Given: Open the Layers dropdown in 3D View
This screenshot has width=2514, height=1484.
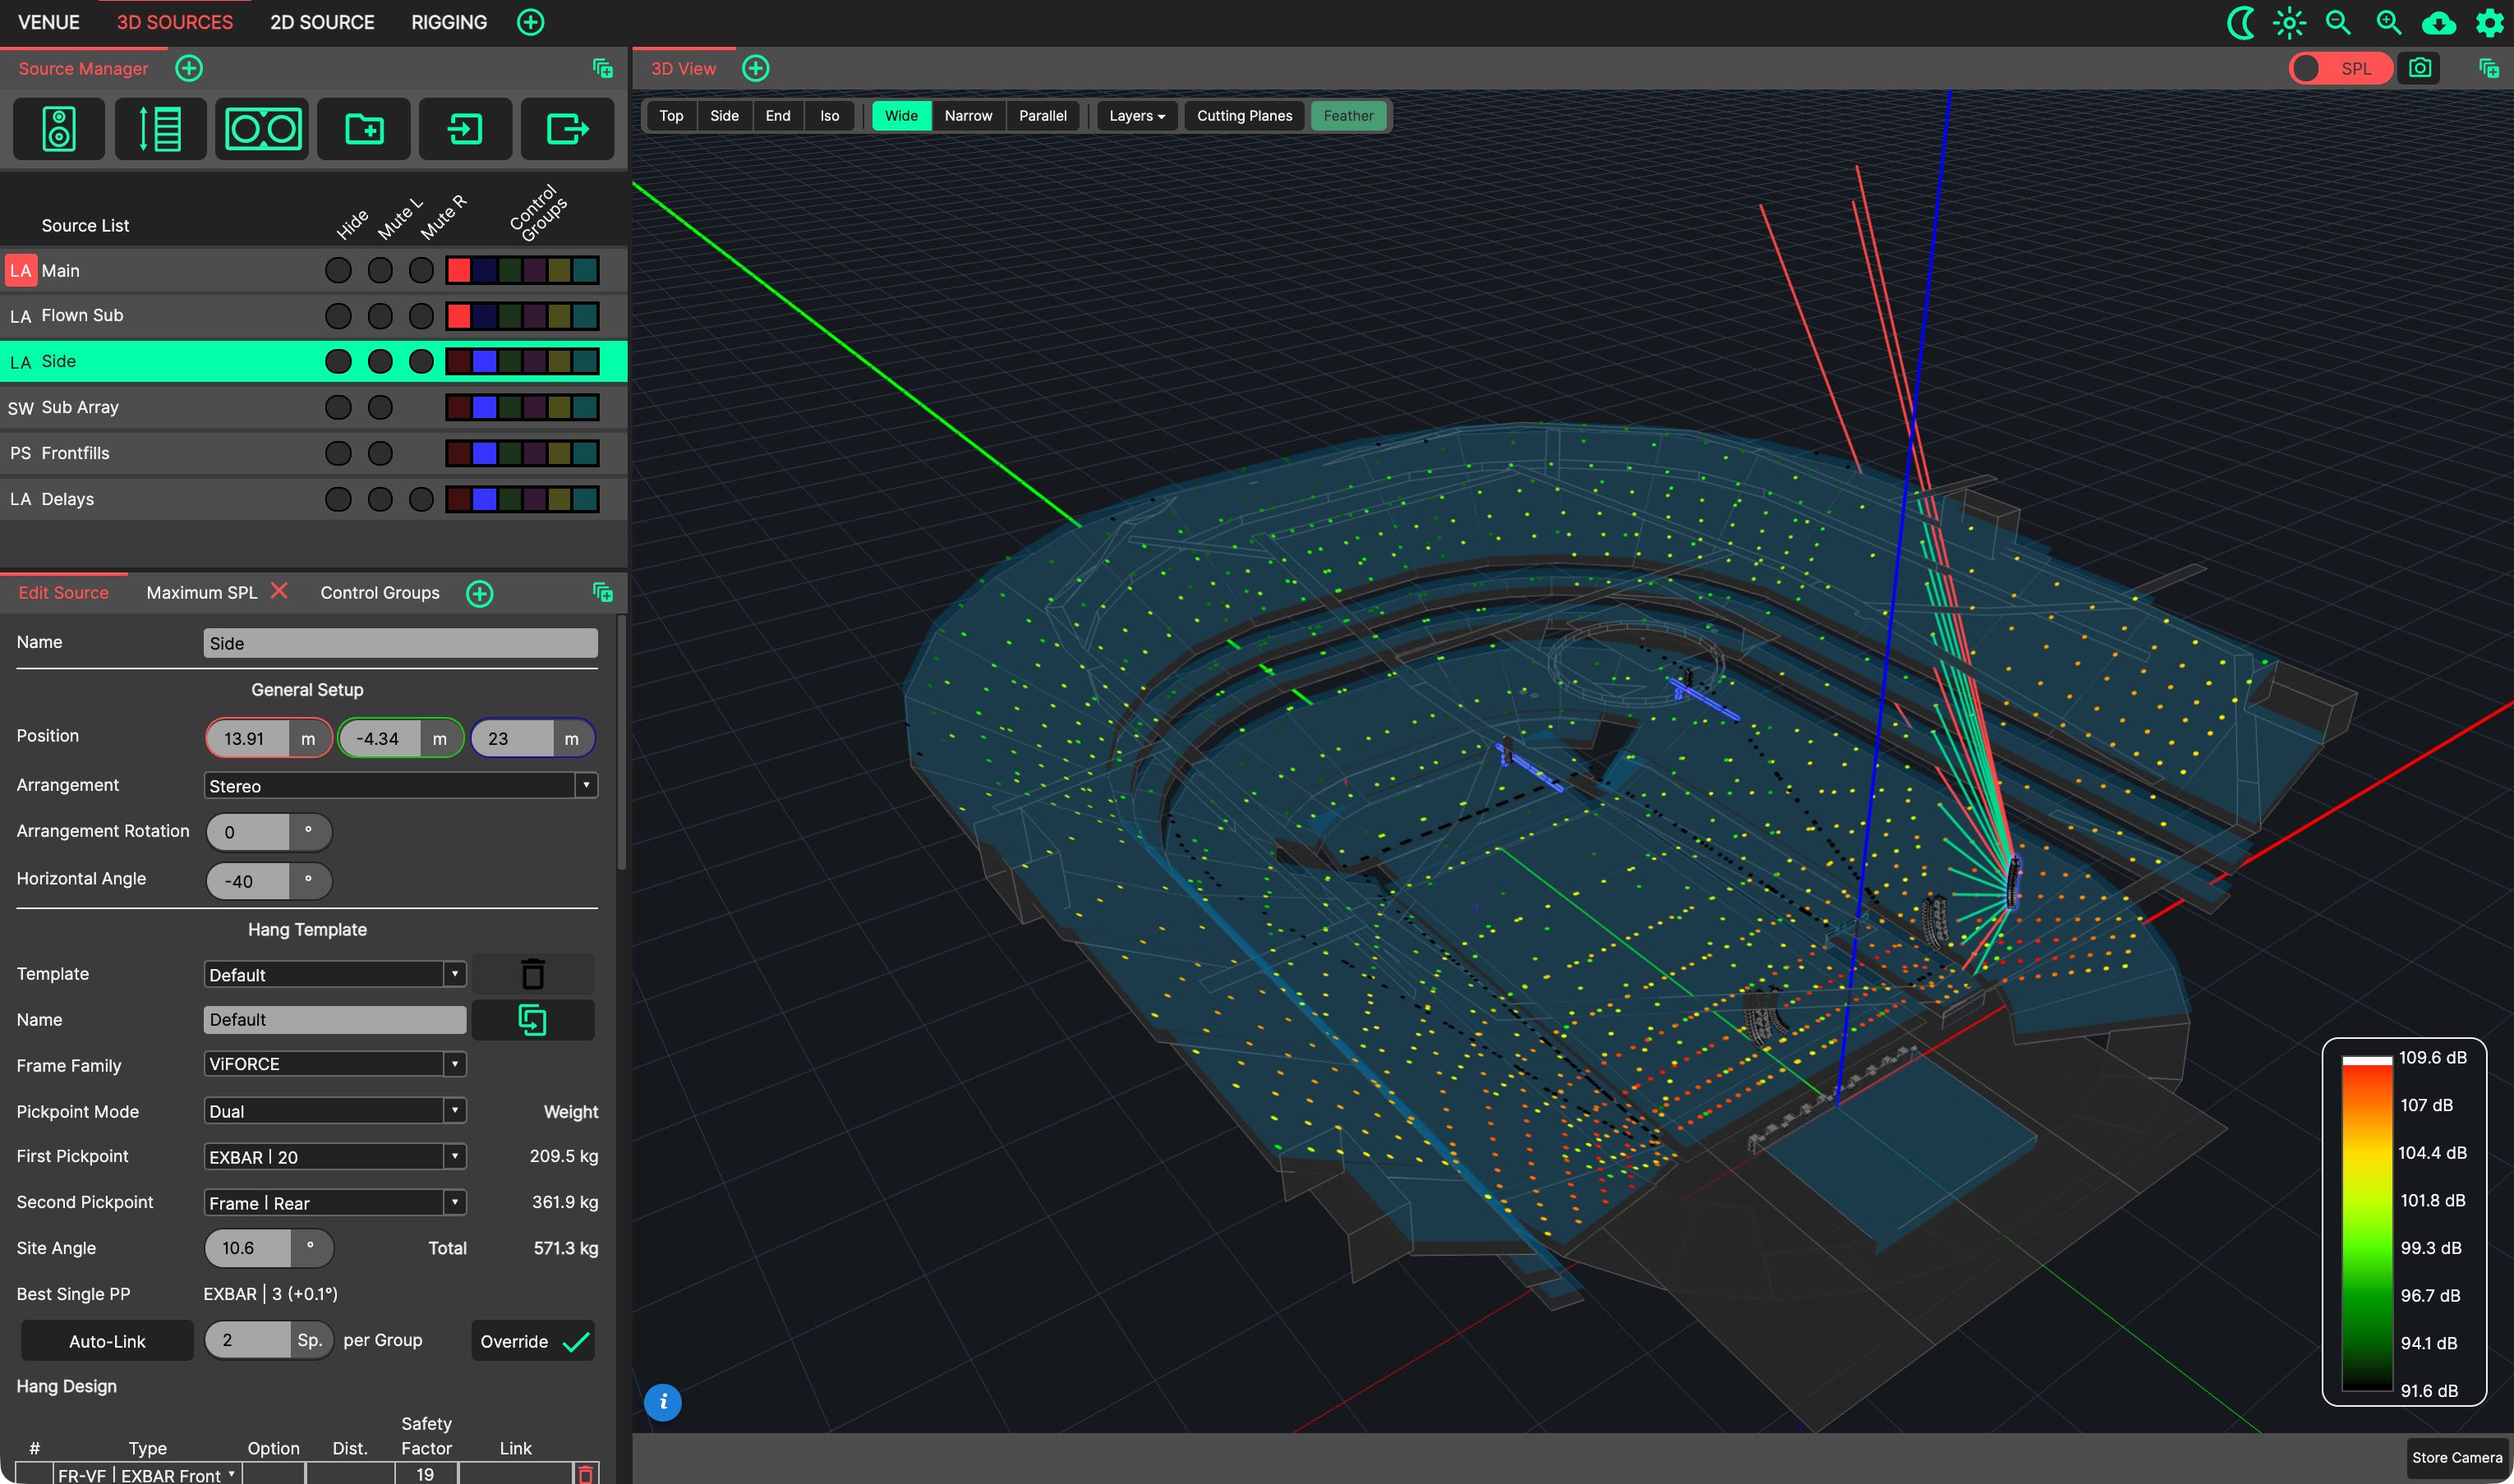Looking at the screenshot, I should [1137, 116].
